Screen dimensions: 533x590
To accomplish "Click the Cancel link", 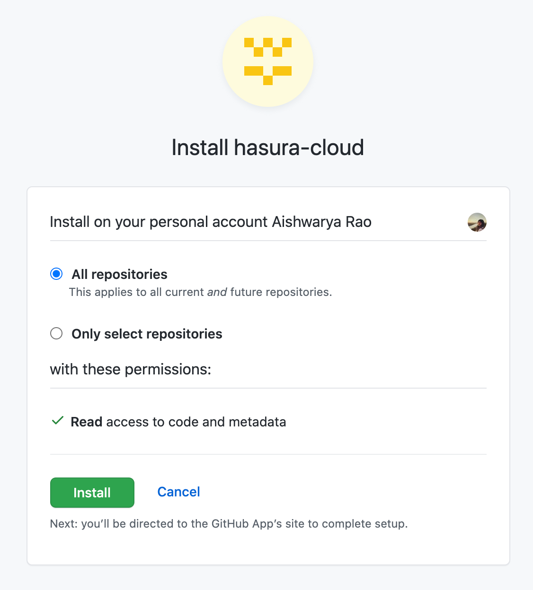I will click(x=178, y=492).
